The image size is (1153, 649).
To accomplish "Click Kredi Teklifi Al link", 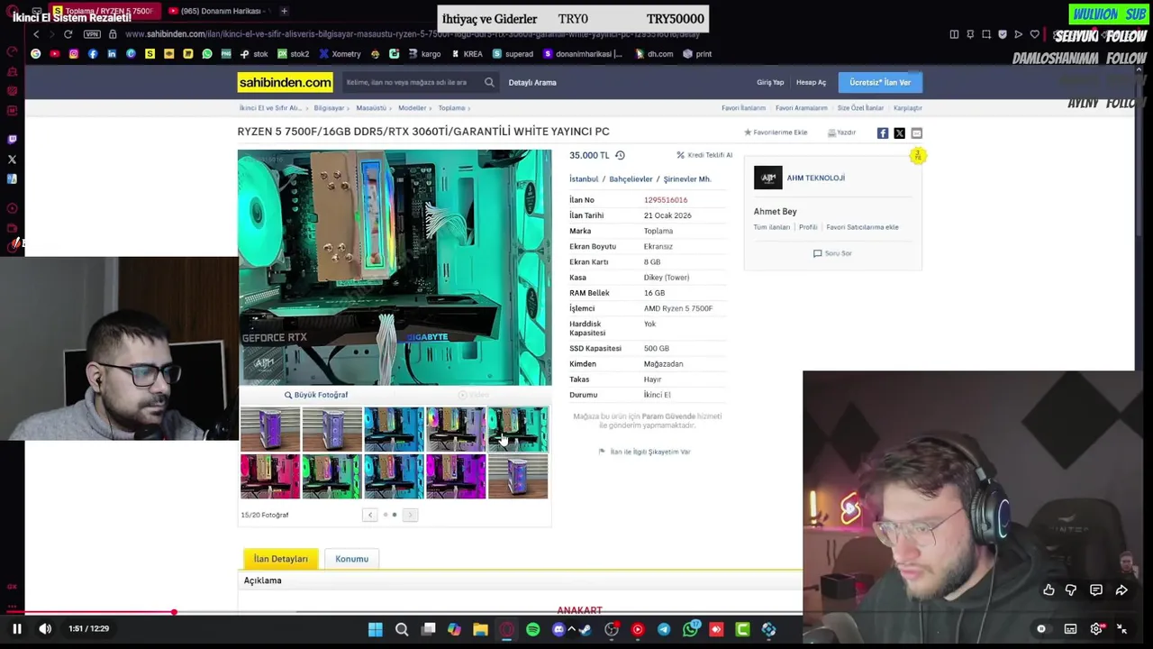I will pos(704,155).
